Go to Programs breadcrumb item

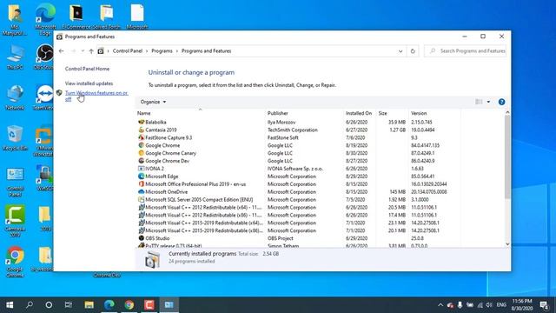(162, 51)
